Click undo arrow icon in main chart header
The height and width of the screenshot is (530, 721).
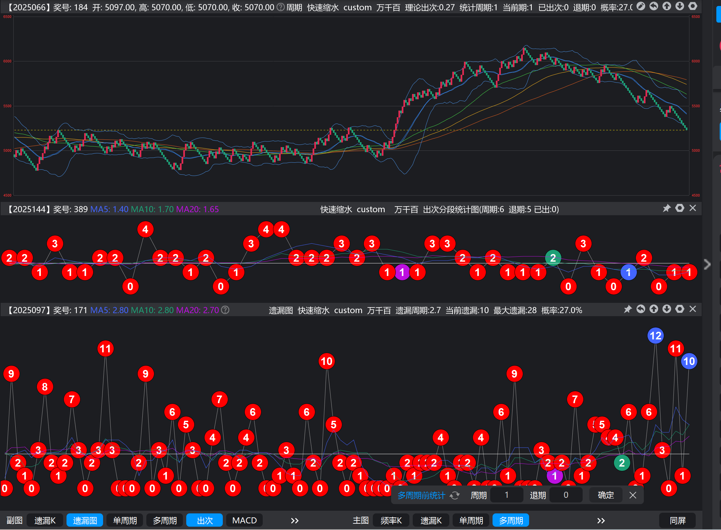tap(654, 6)
